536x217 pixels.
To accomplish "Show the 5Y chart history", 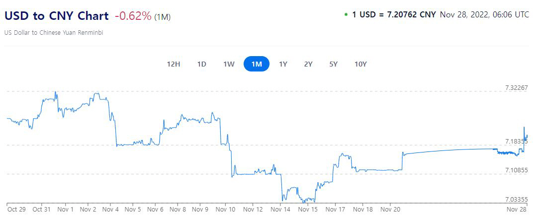I will (x=333, y=64).
